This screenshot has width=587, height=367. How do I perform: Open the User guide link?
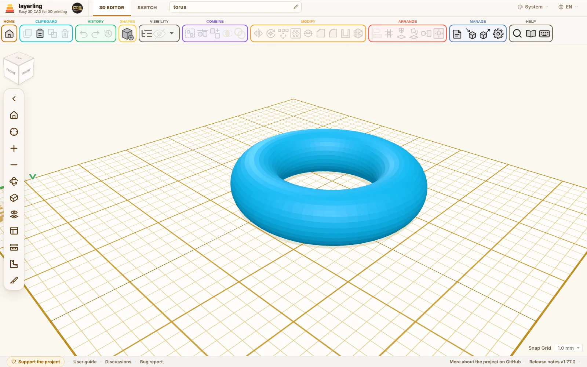(85, 362)
